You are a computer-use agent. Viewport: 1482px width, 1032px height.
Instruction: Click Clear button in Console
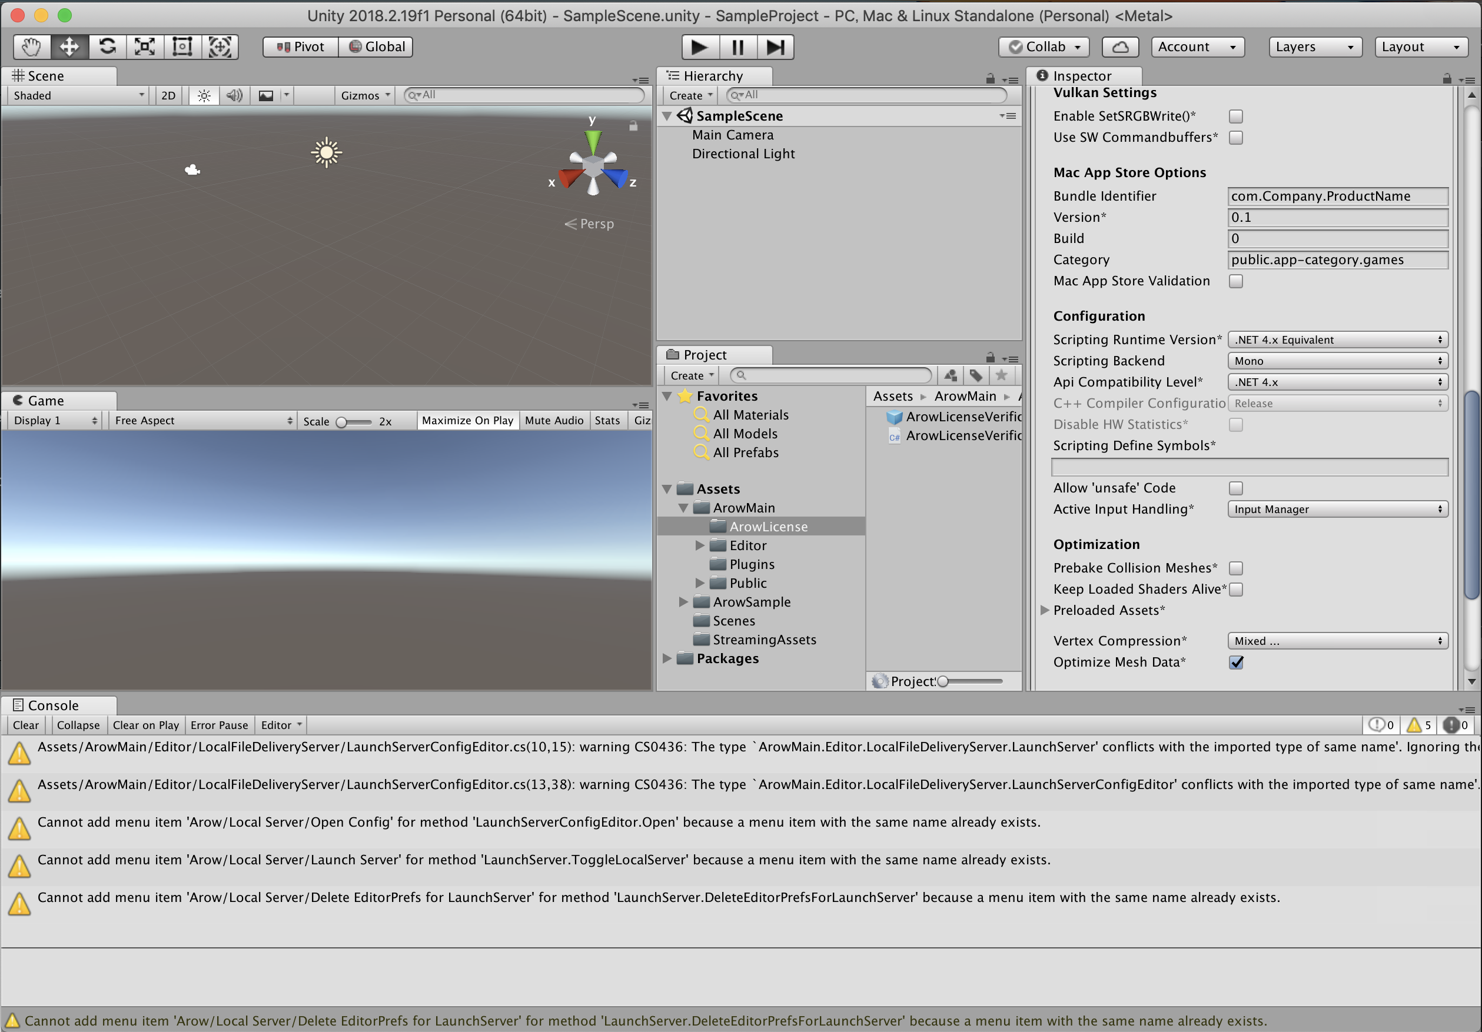pyautogui.click(x=26, y=725)
